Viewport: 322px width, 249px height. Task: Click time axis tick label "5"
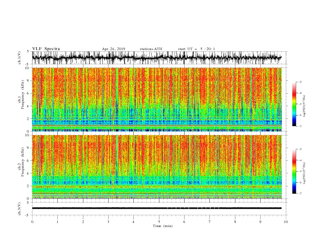tap(159, 222)
